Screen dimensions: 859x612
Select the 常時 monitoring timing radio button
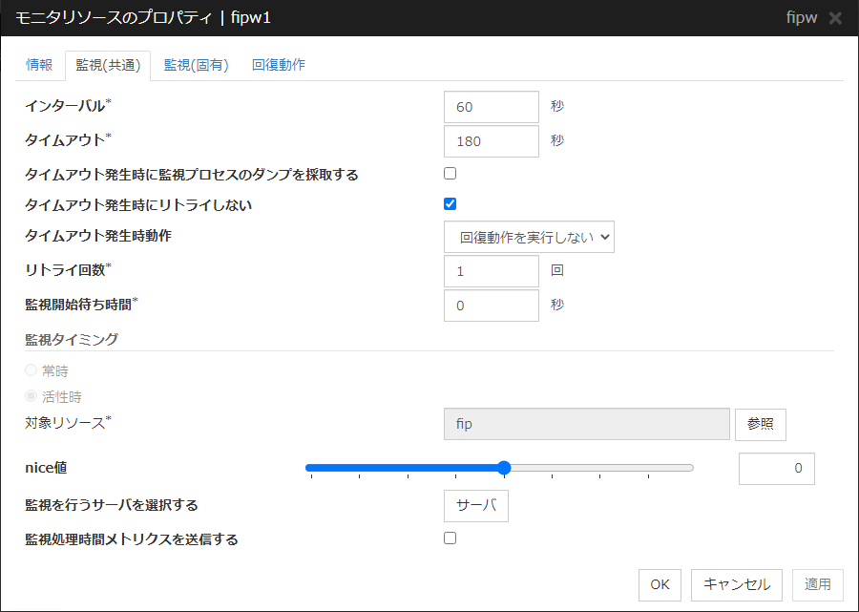pyautogui.click(x=31, y=370)
